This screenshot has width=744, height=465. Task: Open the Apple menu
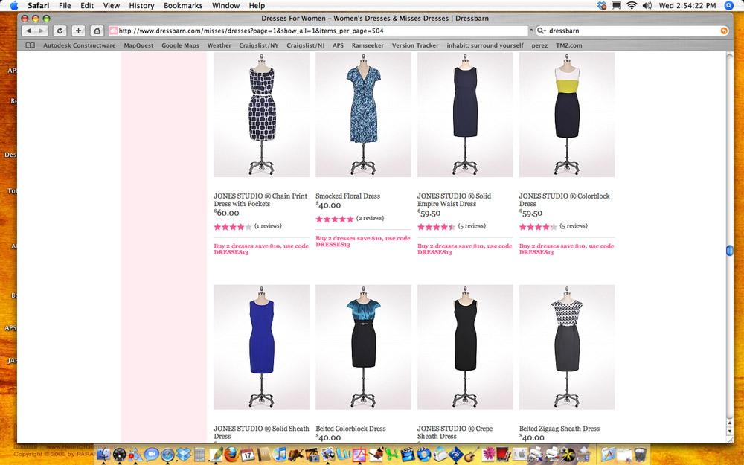coord(13,6)
